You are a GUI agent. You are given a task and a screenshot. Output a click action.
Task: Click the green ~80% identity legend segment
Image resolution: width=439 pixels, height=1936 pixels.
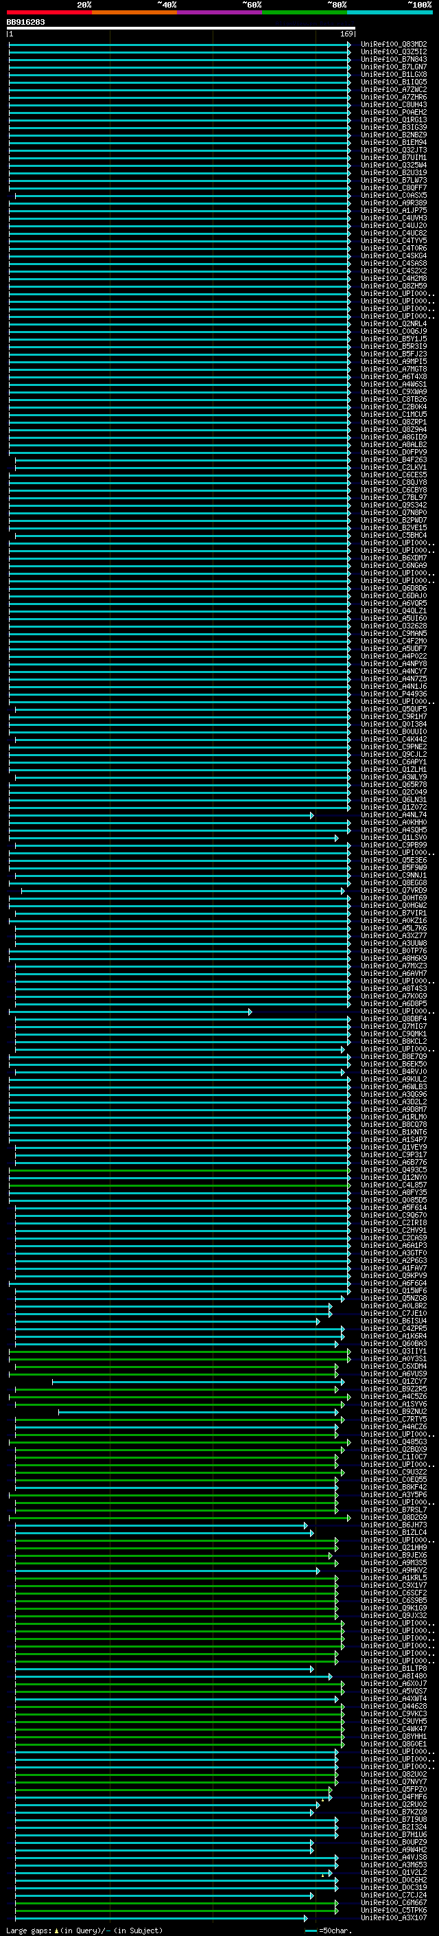point(305,12)
